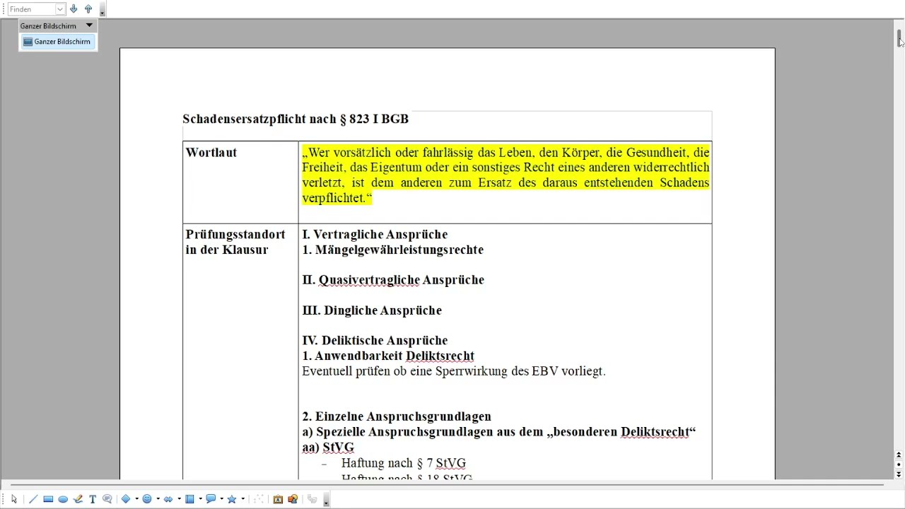905x509 pixels.
Task: Click 2. Einzelne Anspruchsgrundlagen line
Action: 397,416
